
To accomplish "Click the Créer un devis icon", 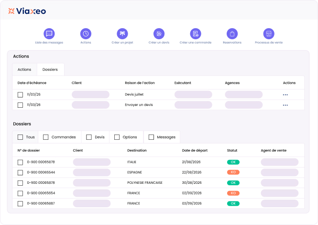I will click(159, 34).
